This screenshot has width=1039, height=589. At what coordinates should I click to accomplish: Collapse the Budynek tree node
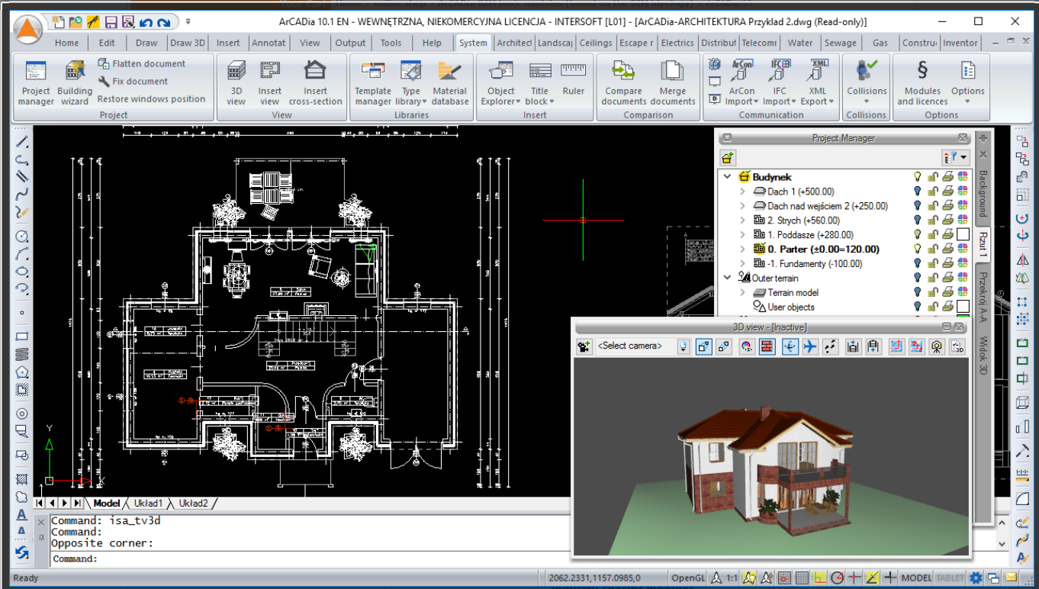pyautogui.click(x=728, y=177)
